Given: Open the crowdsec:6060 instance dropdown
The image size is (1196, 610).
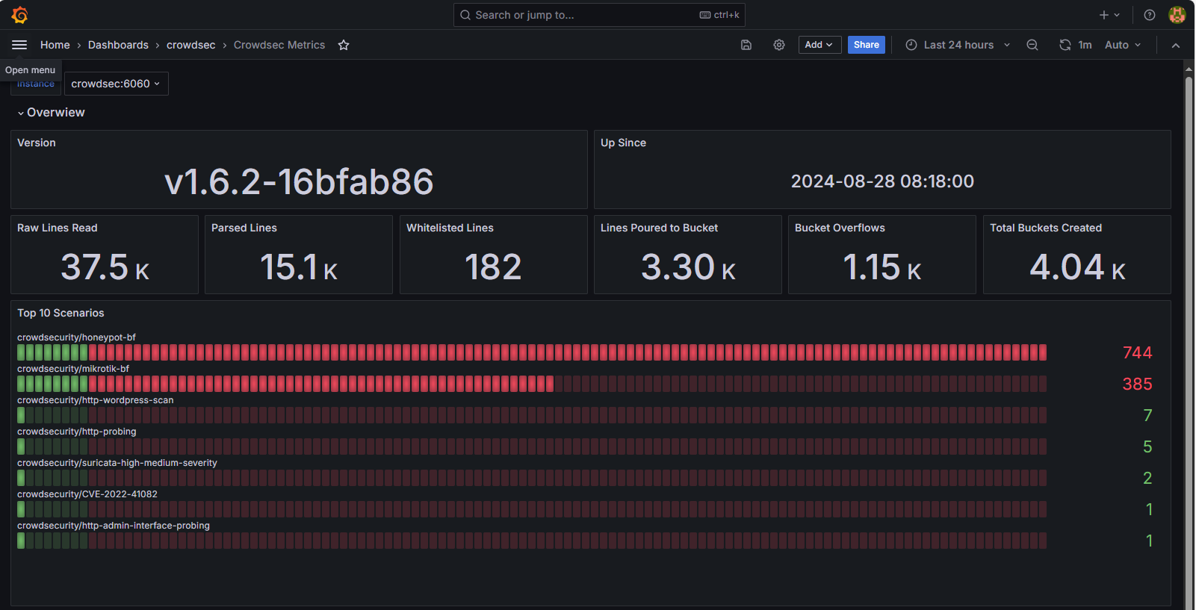Looking at the screenshot, I should (116, 84).
